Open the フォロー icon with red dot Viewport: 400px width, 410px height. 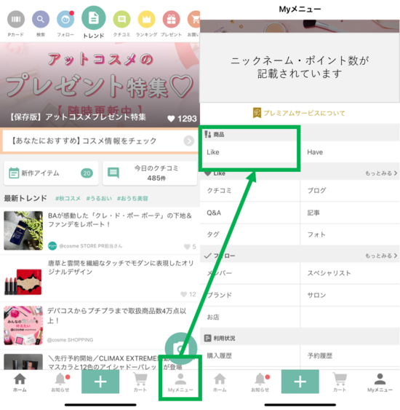[65, 20]
